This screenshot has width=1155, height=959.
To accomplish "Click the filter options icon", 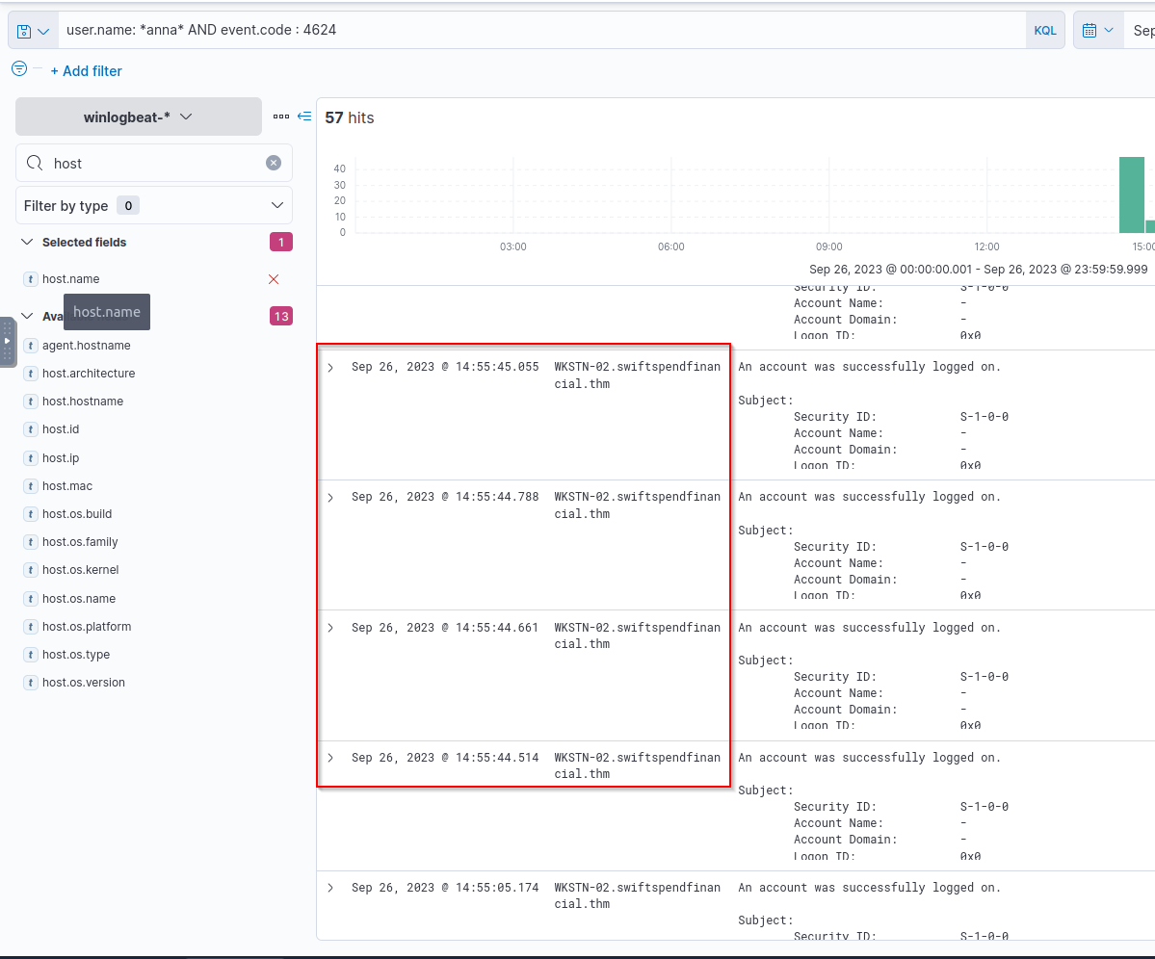I will click(19, 69).
